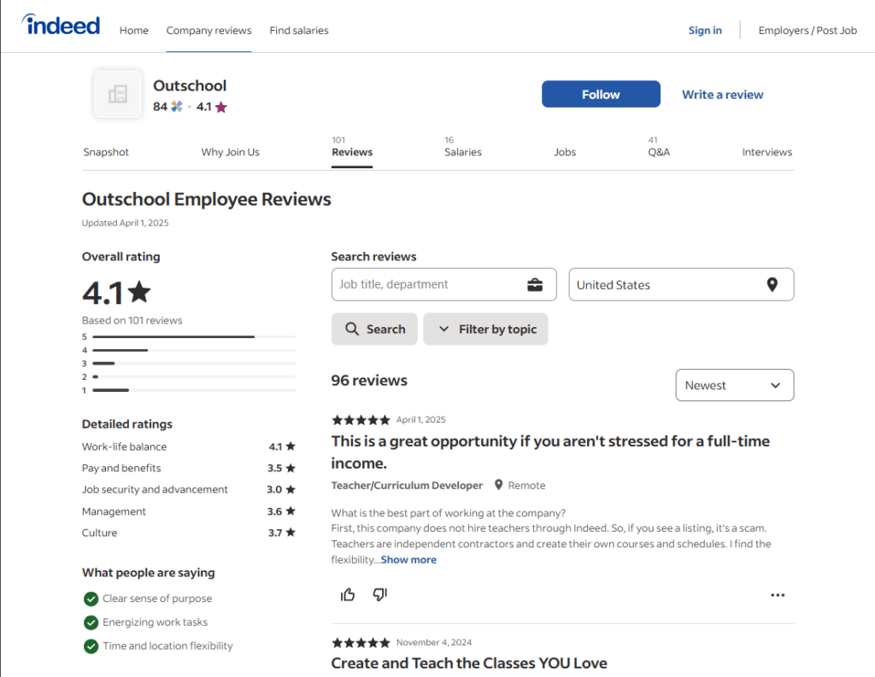
Task: Select Find salaries in the top menu
Action: [298, 30]
